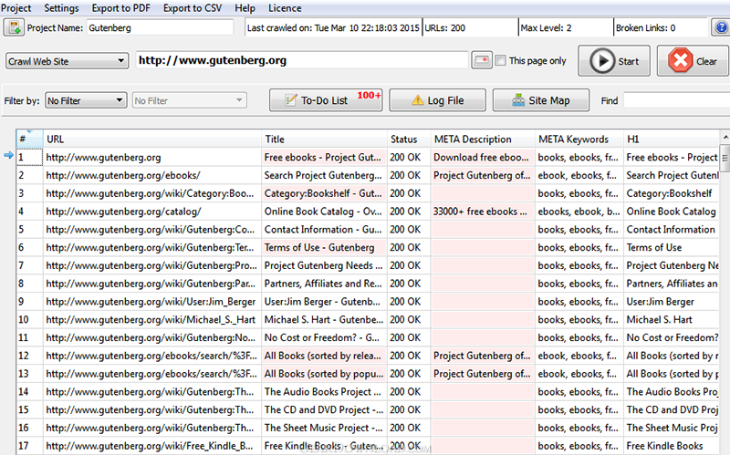730x455 pixels.
Task: Click the 'Broken Links: 0' status text
Action: [646, 28]
